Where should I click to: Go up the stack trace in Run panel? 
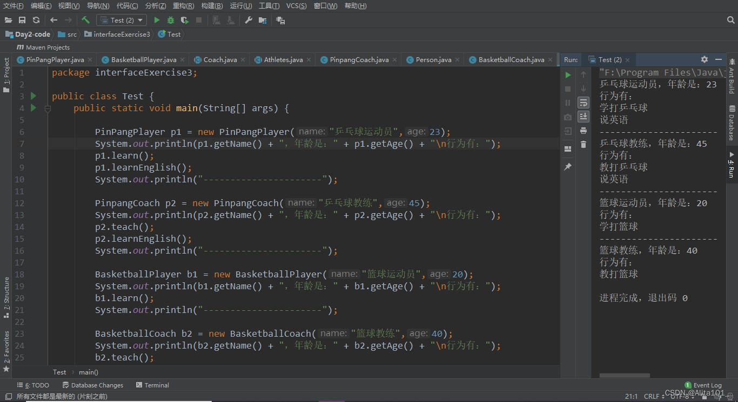click(x=583, y=74)
